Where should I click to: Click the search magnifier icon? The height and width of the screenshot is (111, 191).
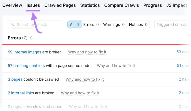[12, 25]
